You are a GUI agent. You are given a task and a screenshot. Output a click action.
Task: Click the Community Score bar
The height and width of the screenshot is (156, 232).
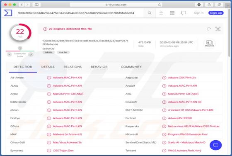tap(20, 51)
